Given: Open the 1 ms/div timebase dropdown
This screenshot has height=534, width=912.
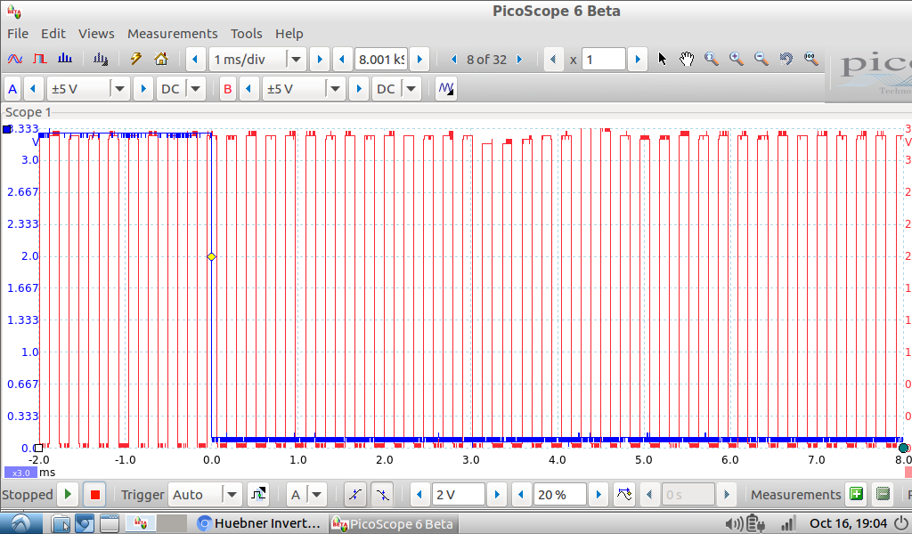Looking at the screenshot, I should click(x=297, y=60).
